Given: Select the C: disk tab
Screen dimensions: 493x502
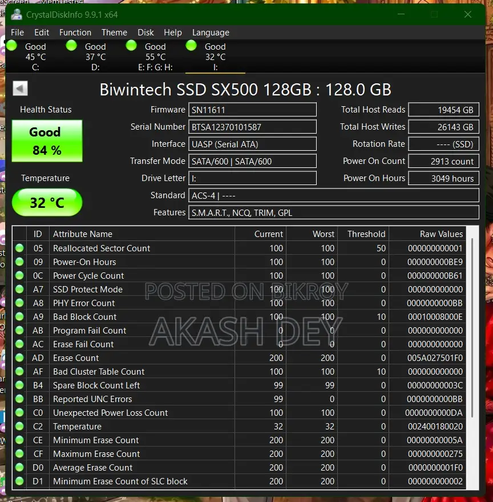Looking at the screenshot, I should tap(35, 57).
